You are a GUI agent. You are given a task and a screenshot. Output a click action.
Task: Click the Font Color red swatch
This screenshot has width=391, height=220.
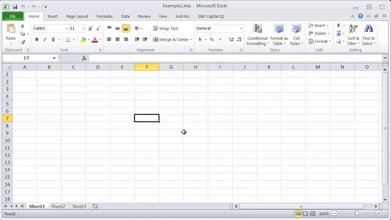click(x=95, y=40)
